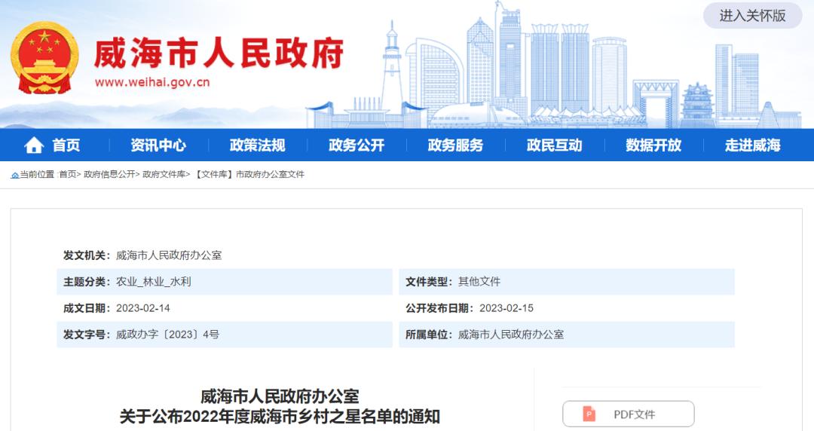This screenshot has height=431, width=814.
Task: Select 政务公开 in the navigation bar
Action: tap(357, 145)
